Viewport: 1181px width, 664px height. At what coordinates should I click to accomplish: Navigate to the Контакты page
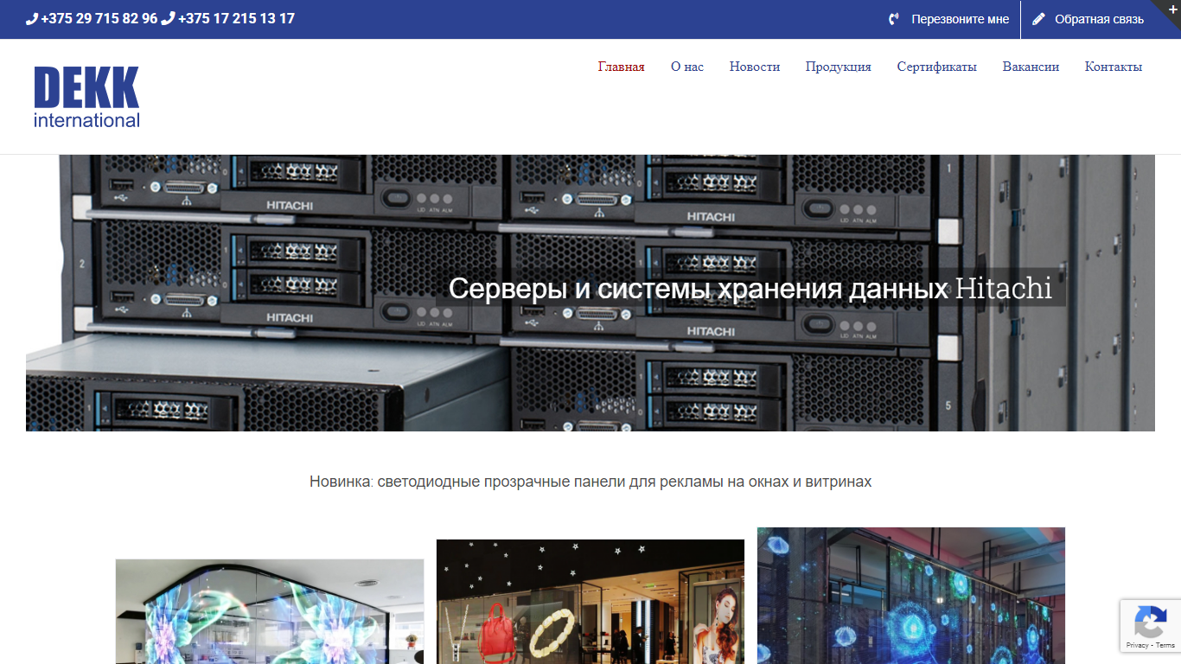(x=1114, y=67)
